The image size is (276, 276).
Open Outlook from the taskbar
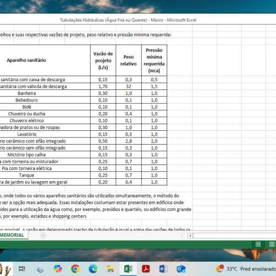181,269
